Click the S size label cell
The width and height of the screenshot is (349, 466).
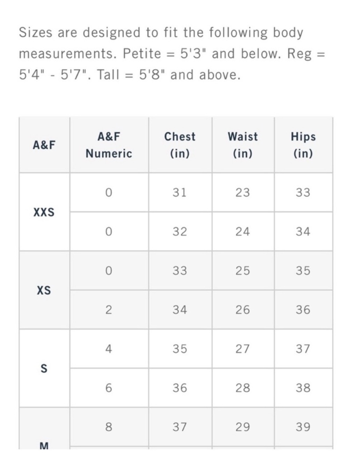[44, 368]
